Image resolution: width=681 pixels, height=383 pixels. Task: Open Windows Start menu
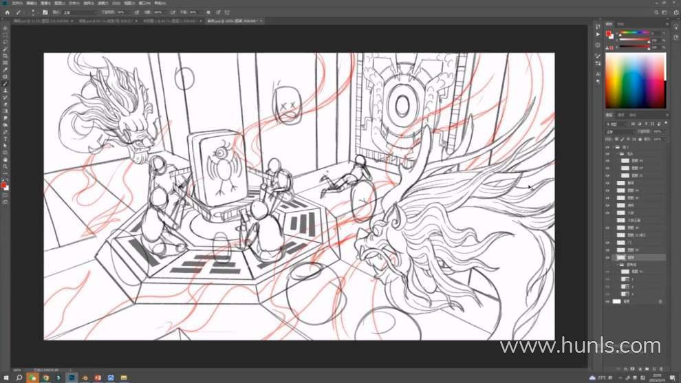point(6,377)
